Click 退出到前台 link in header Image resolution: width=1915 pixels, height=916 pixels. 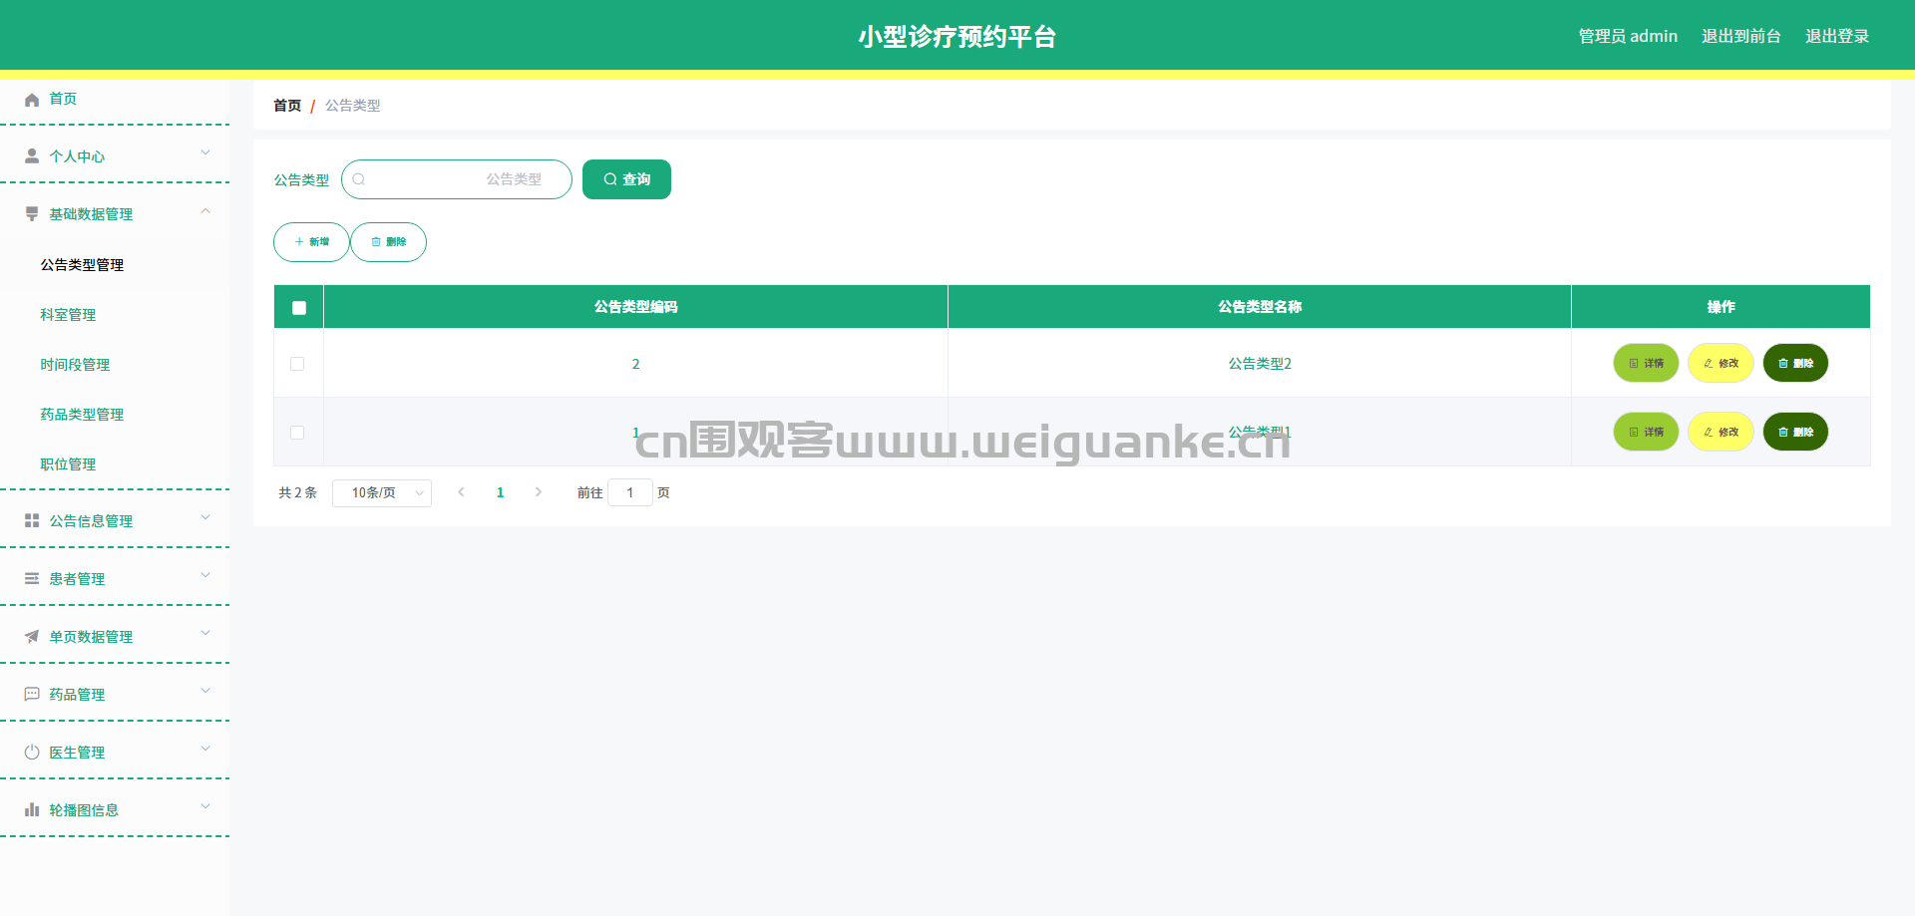pos(1741,36)
